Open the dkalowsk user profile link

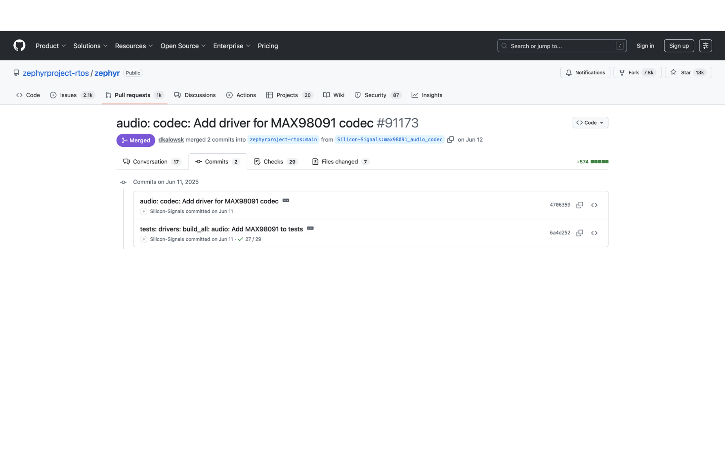pos(171,140)
